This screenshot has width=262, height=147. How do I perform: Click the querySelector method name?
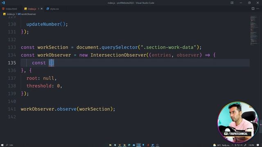tap(120, 47)
